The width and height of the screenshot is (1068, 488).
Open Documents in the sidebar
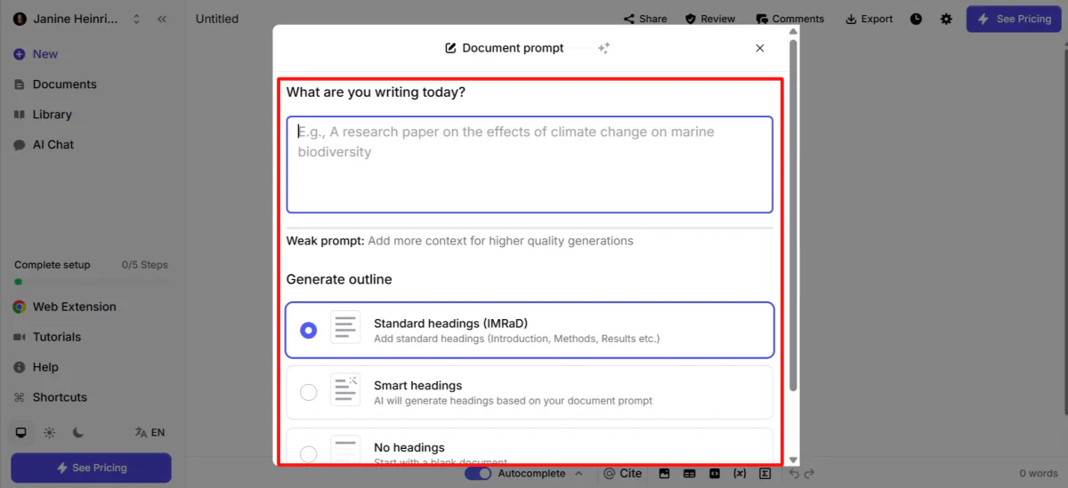55,84
